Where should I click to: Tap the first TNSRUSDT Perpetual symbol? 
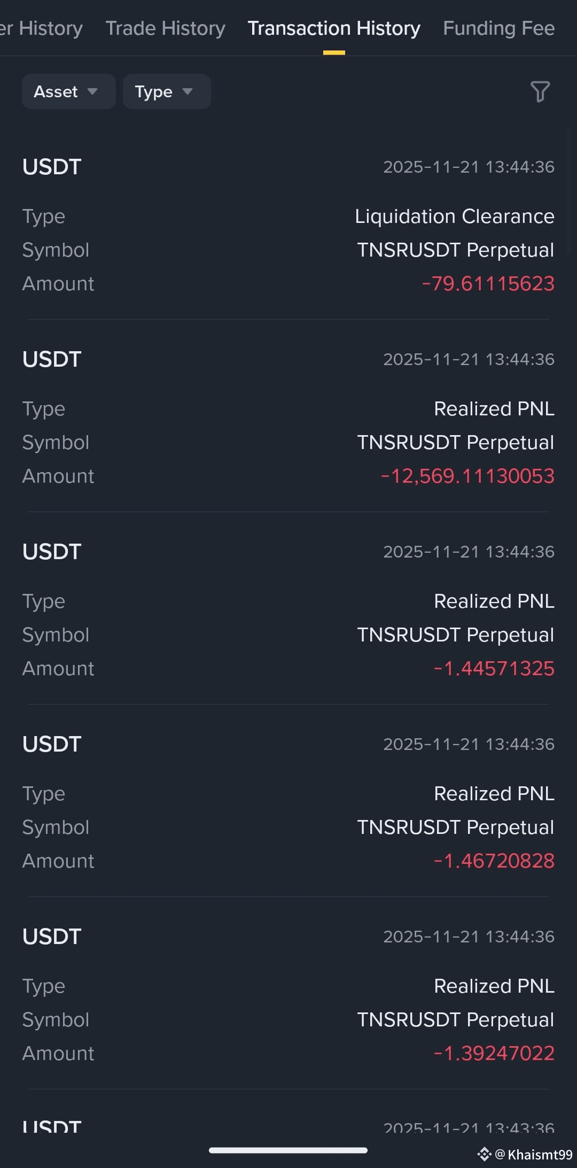point(456,250)
